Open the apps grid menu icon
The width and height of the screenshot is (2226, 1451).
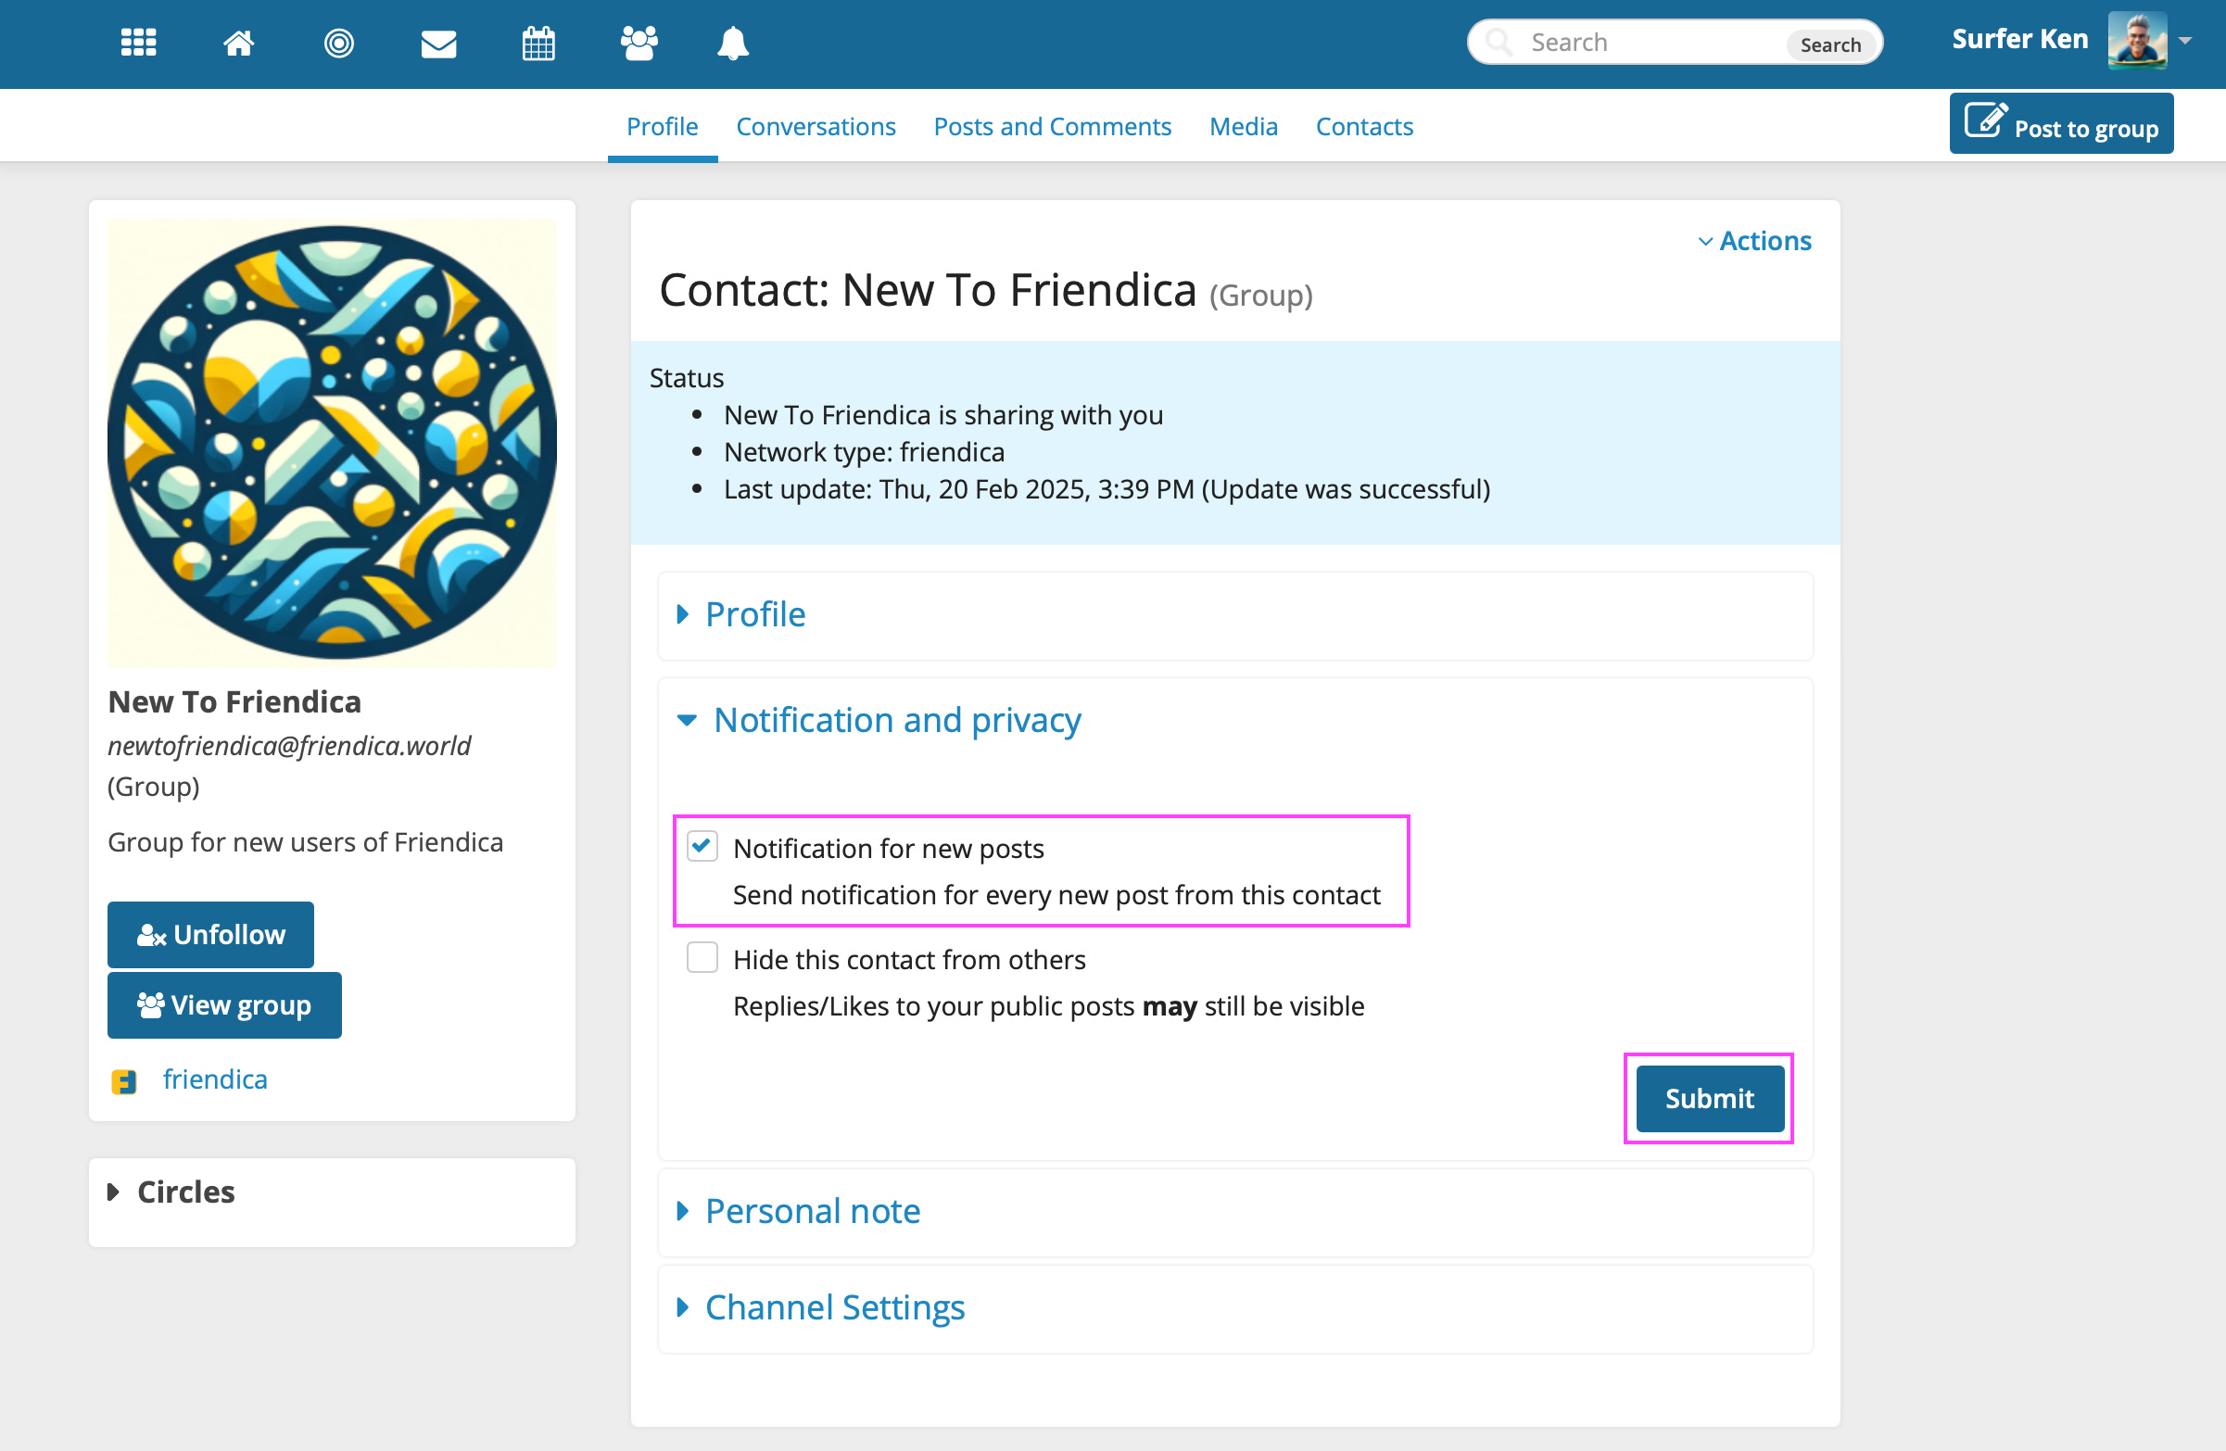point(138,43)
